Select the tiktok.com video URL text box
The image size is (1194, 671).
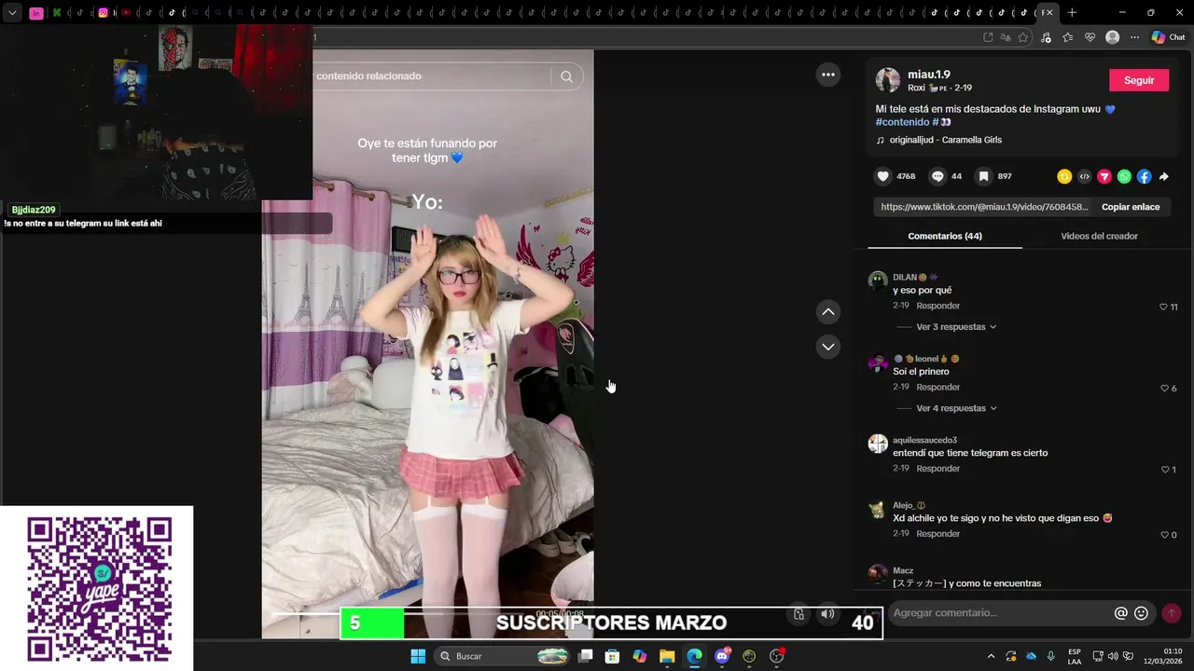tap(984, 207)
